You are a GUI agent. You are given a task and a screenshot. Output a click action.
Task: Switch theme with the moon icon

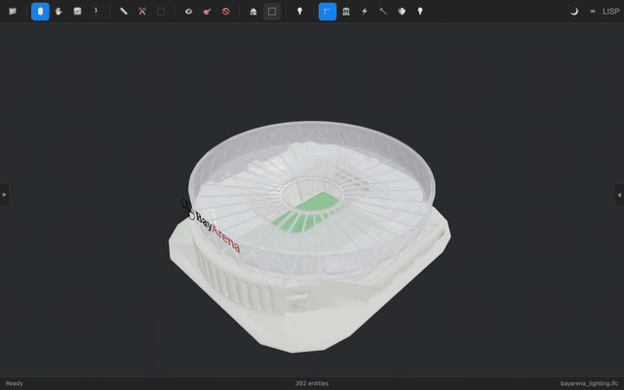pyautogui.click(x=574, y=11)
